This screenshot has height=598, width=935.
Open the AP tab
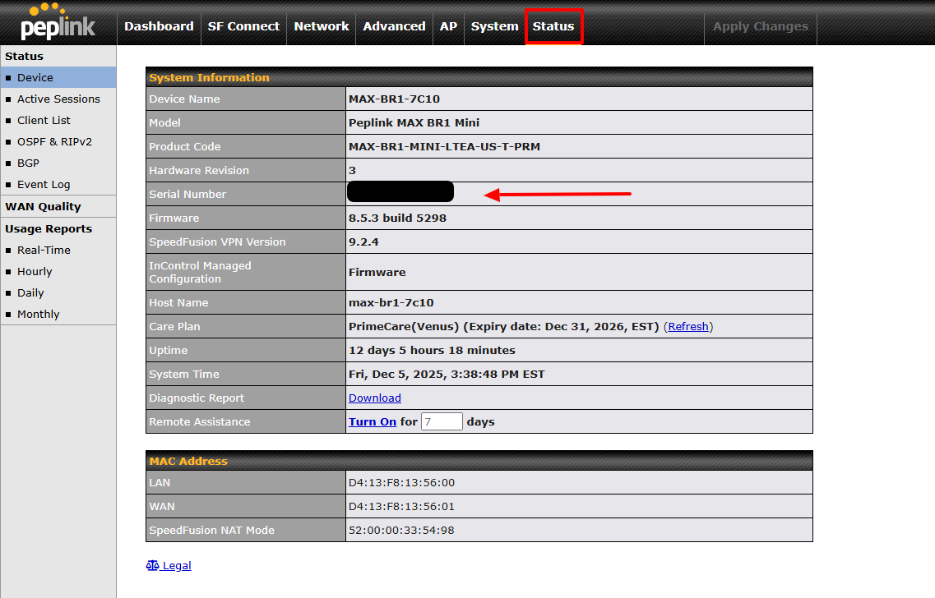448,26
